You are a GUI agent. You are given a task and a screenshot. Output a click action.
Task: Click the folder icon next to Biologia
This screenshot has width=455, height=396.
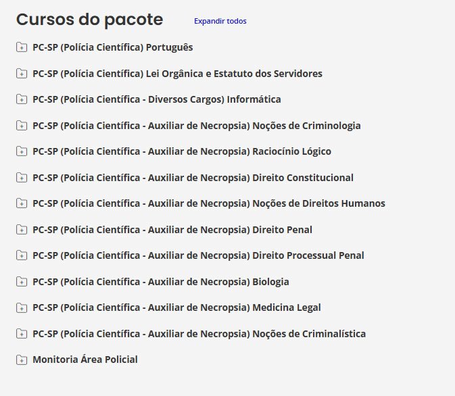(x=22, y=282)
